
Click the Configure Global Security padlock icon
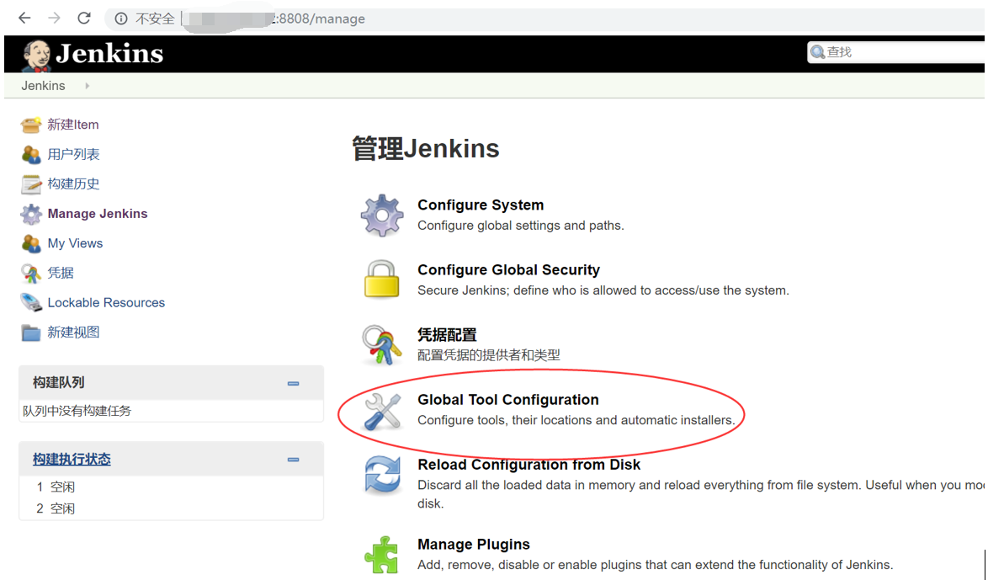click(382, 279)
